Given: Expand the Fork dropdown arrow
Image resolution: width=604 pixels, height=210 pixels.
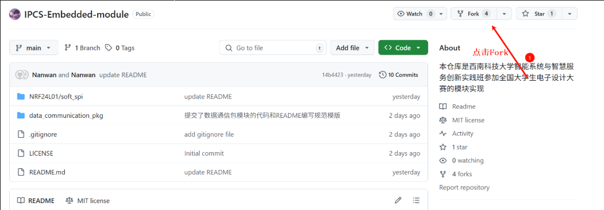Looking at the screenshot, I should pos(504,14).
